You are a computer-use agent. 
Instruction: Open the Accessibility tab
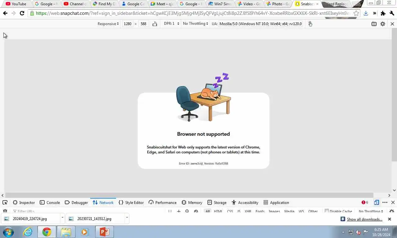[245, 202]
